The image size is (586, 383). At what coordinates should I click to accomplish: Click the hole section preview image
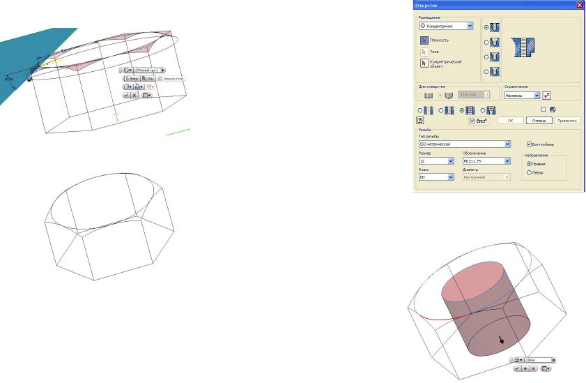[x=523, y=47]
